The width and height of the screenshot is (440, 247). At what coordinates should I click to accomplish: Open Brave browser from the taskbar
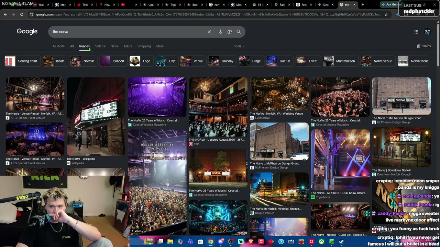click(x=251, y=242)
